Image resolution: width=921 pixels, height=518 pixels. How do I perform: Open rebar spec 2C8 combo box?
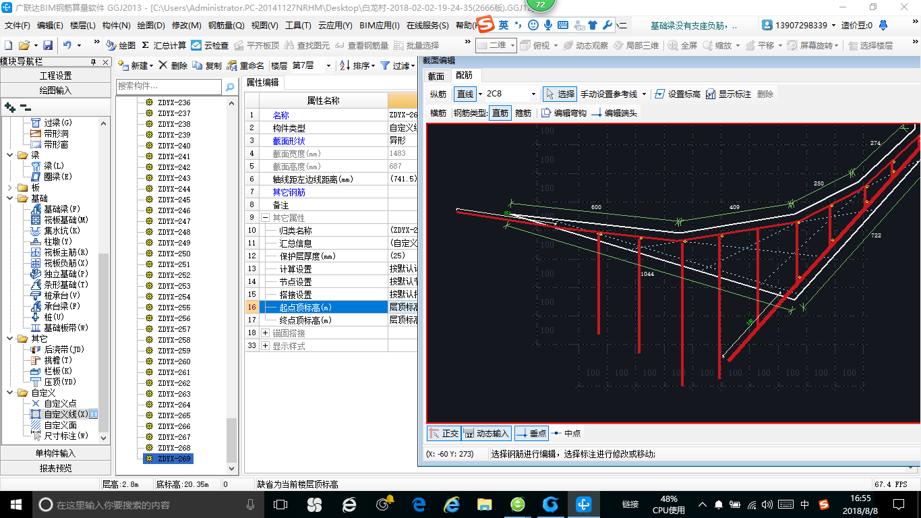(x=512, y=94)
